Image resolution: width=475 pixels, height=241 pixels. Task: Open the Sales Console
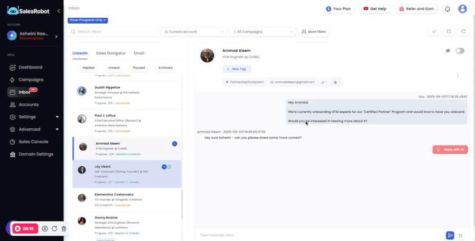tap(33, 142)
